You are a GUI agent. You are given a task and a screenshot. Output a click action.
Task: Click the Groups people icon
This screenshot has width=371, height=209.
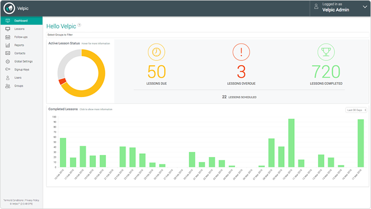(7, 86)
